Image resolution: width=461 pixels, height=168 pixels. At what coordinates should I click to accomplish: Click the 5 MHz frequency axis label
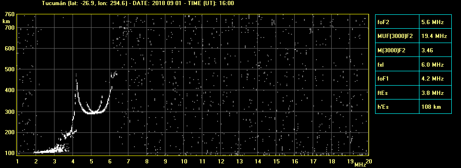pos(91,162)
